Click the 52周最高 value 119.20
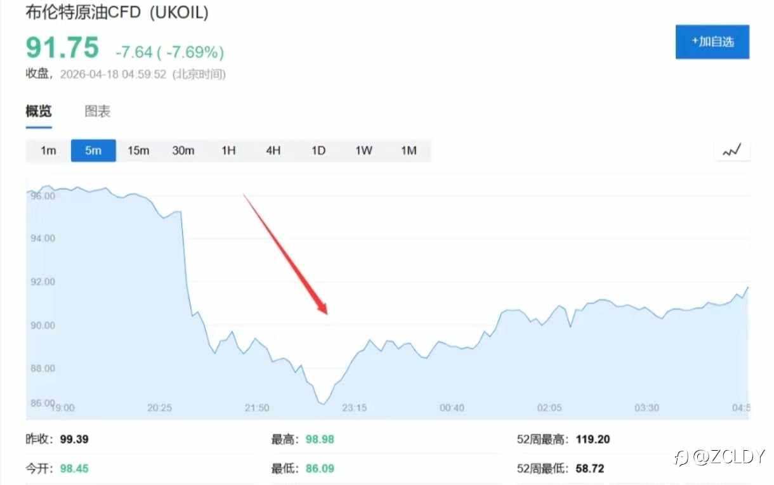 tap(593, 439)
